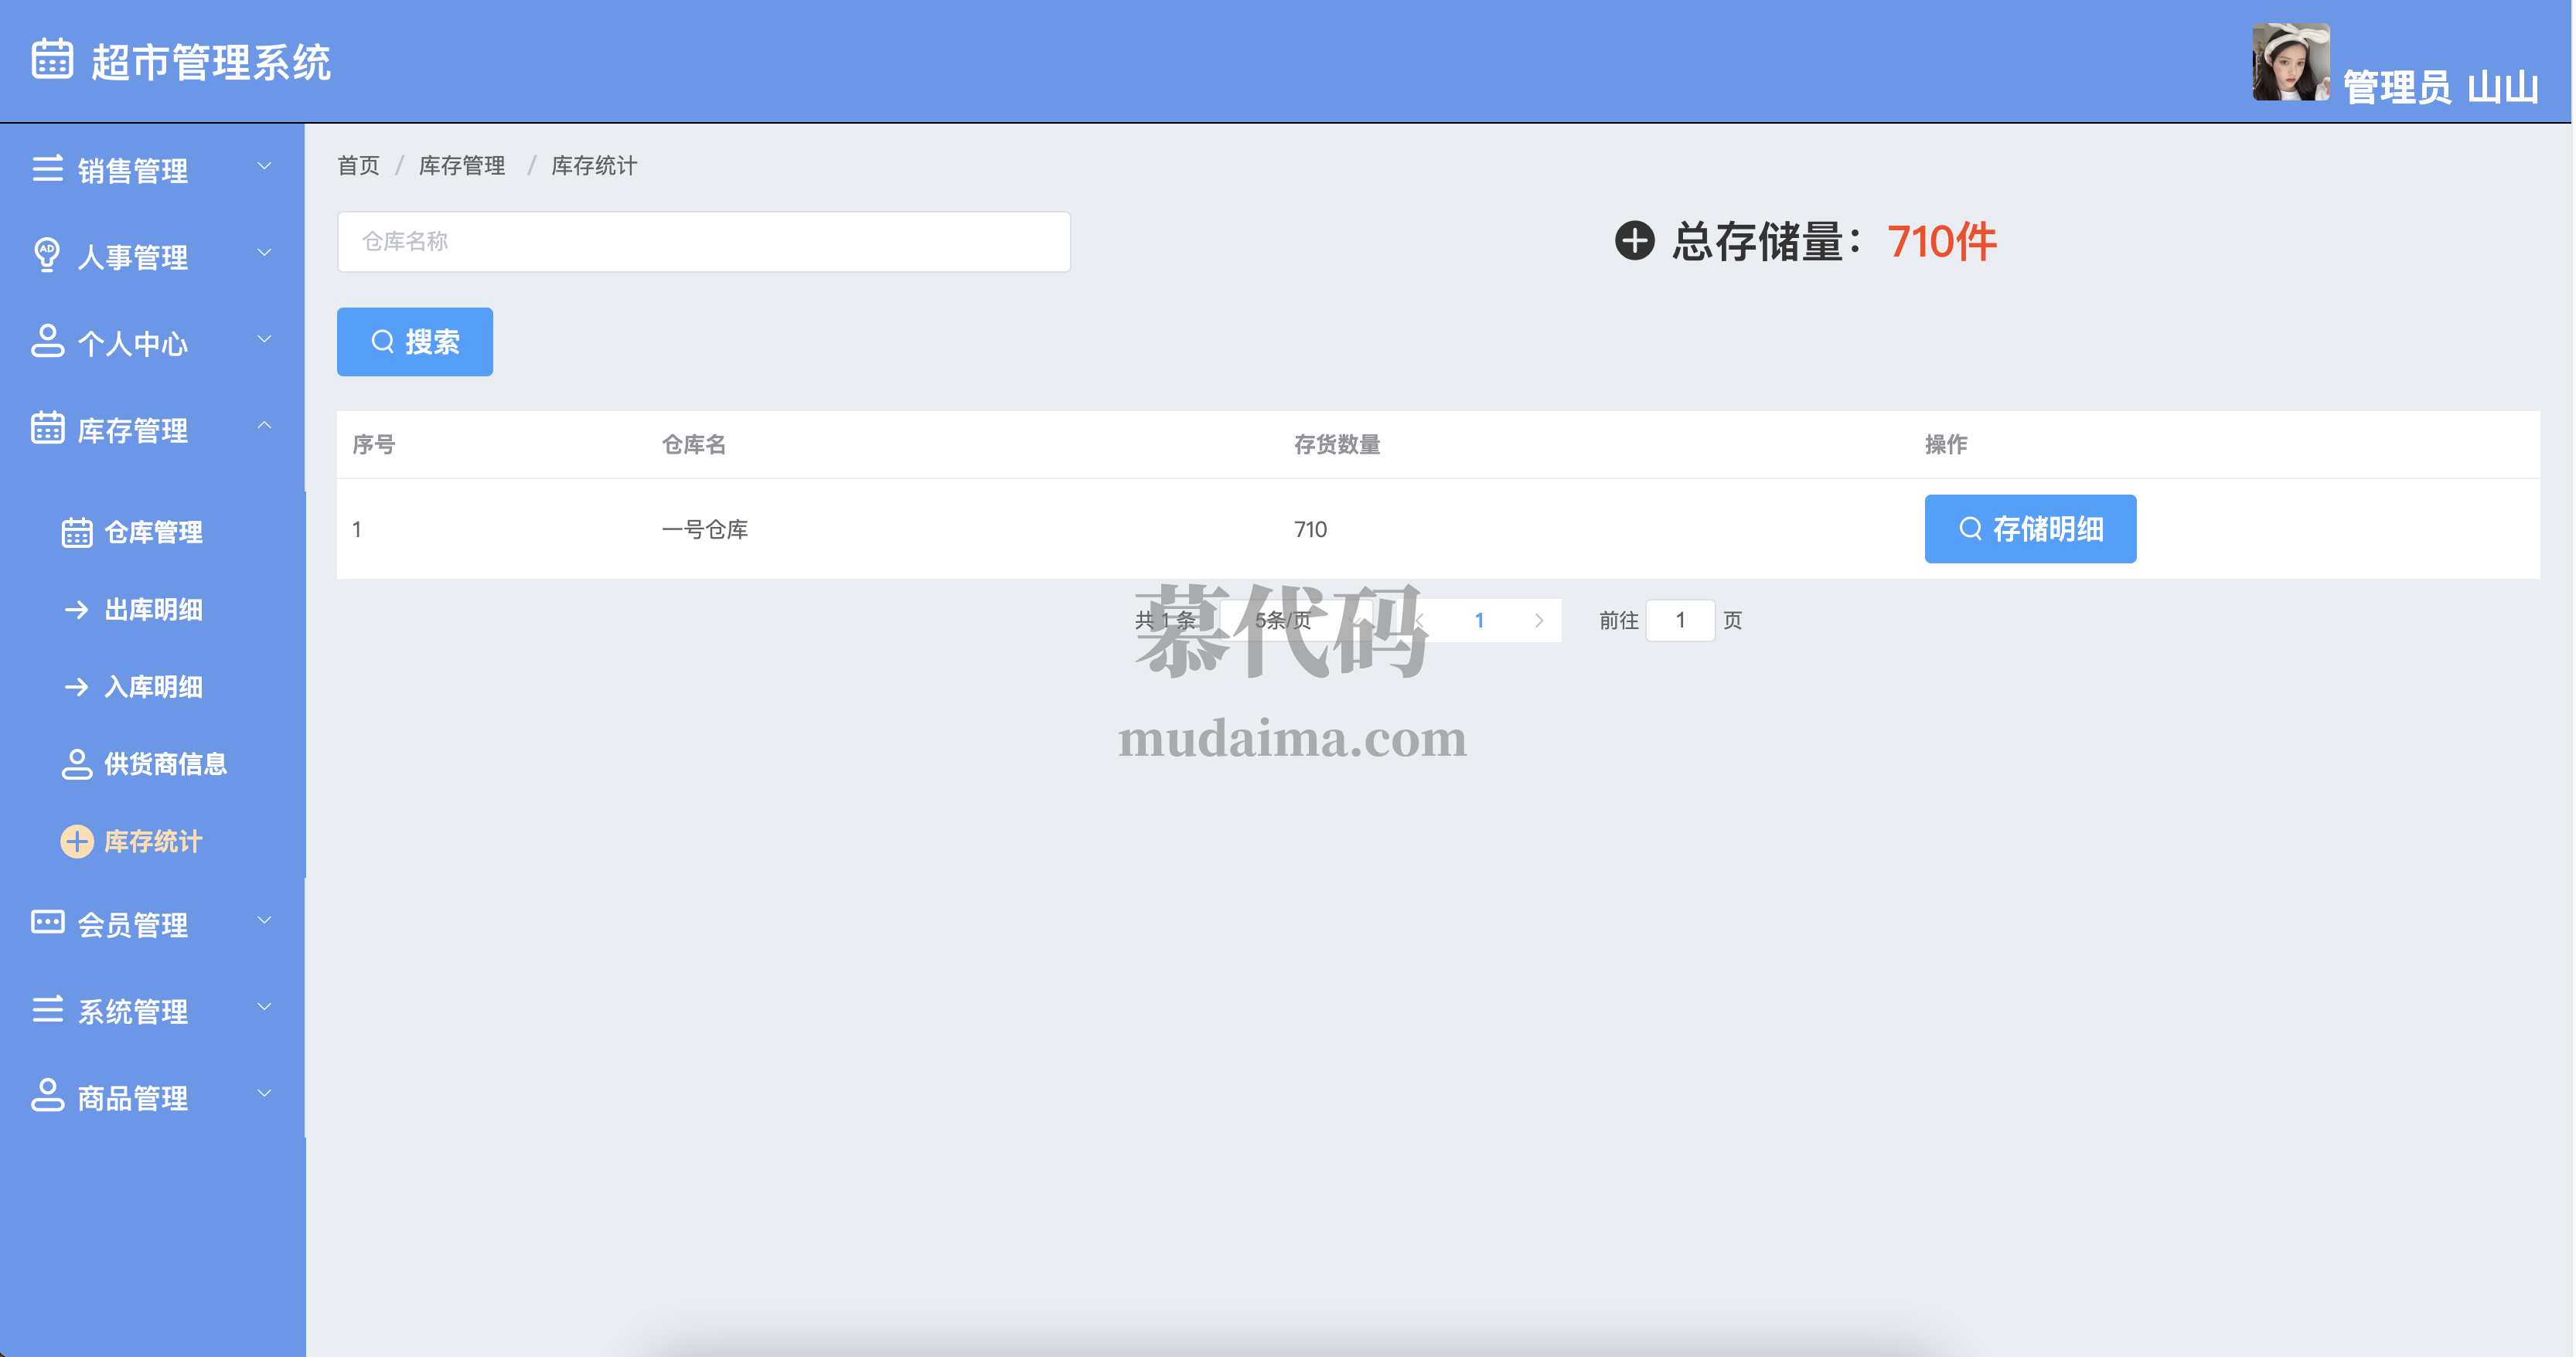This screenshot has height=1357, width=2576.
Task: Expand the 系统管理 menu chevron
Action: (264, 1007)
